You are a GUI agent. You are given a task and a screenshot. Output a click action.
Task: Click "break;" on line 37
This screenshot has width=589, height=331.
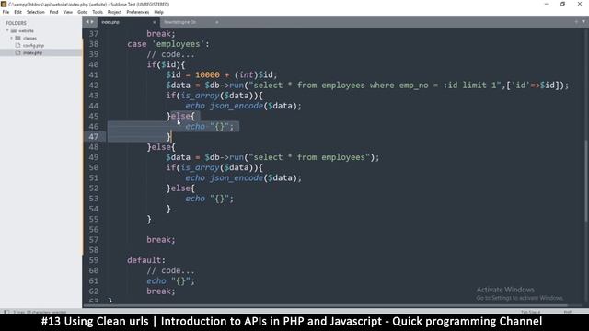(161, 34)
